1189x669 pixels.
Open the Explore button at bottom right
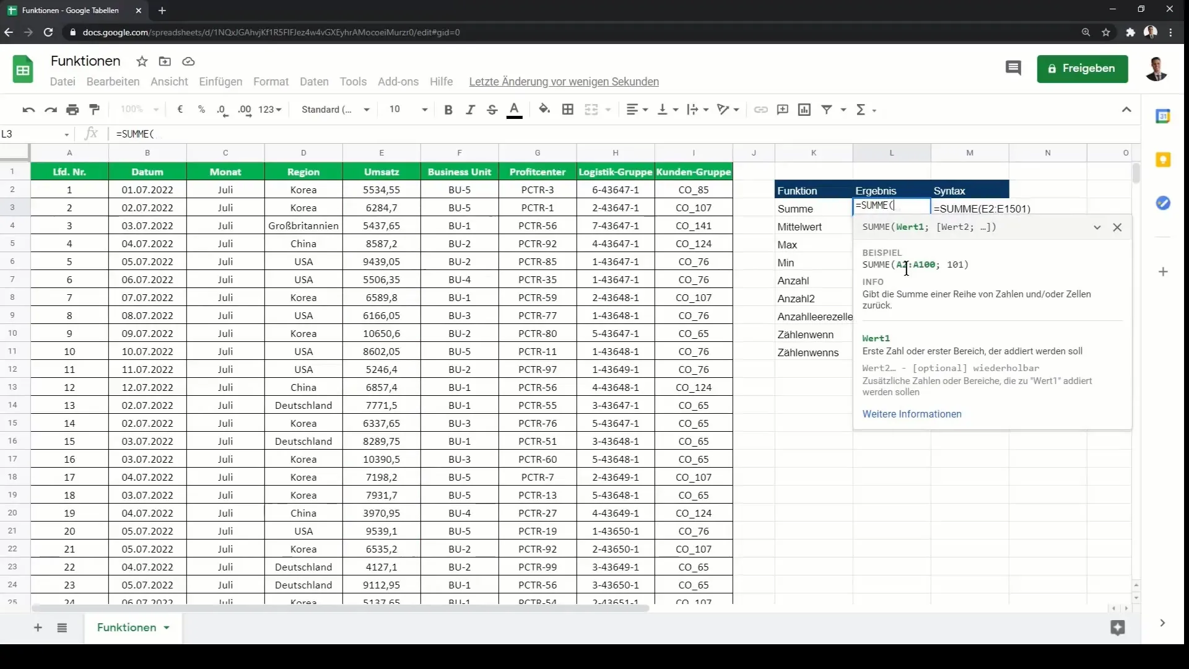pos(1118,627)
